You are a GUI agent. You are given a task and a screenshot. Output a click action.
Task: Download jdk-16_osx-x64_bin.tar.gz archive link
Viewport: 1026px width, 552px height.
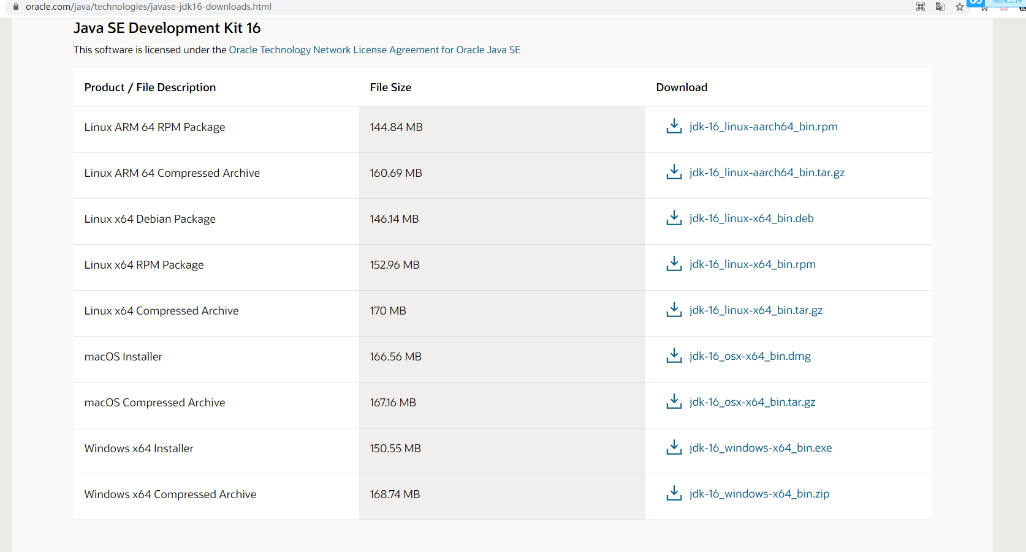pos(752,402)
